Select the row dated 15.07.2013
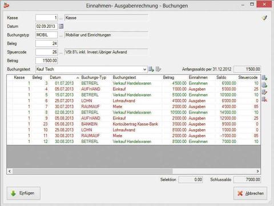 coord(134,95)
